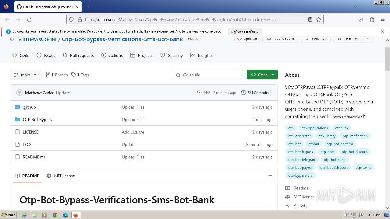Open the Pocket save icon in the Firefox toolbar
Screen dimensions: 390x219
(361, 19)
